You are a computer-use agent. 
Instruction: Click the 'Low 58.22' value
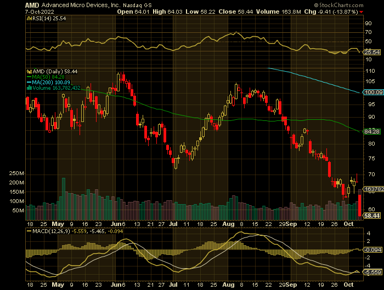click(200, 11)
